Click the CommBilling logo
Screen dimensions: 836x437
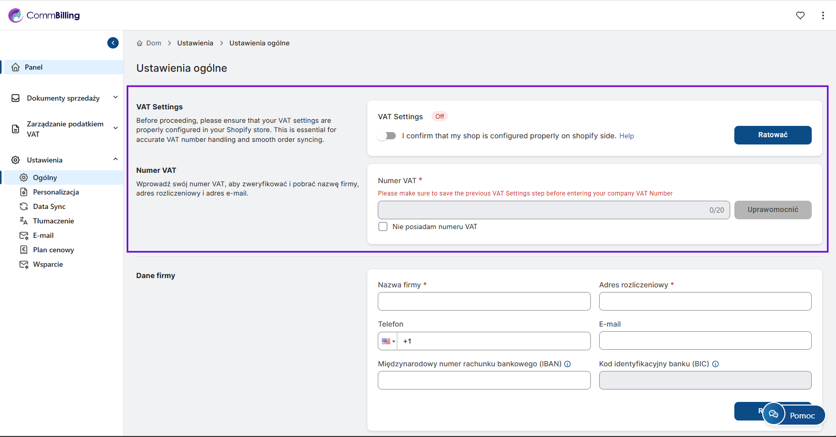tap(44, 15)
